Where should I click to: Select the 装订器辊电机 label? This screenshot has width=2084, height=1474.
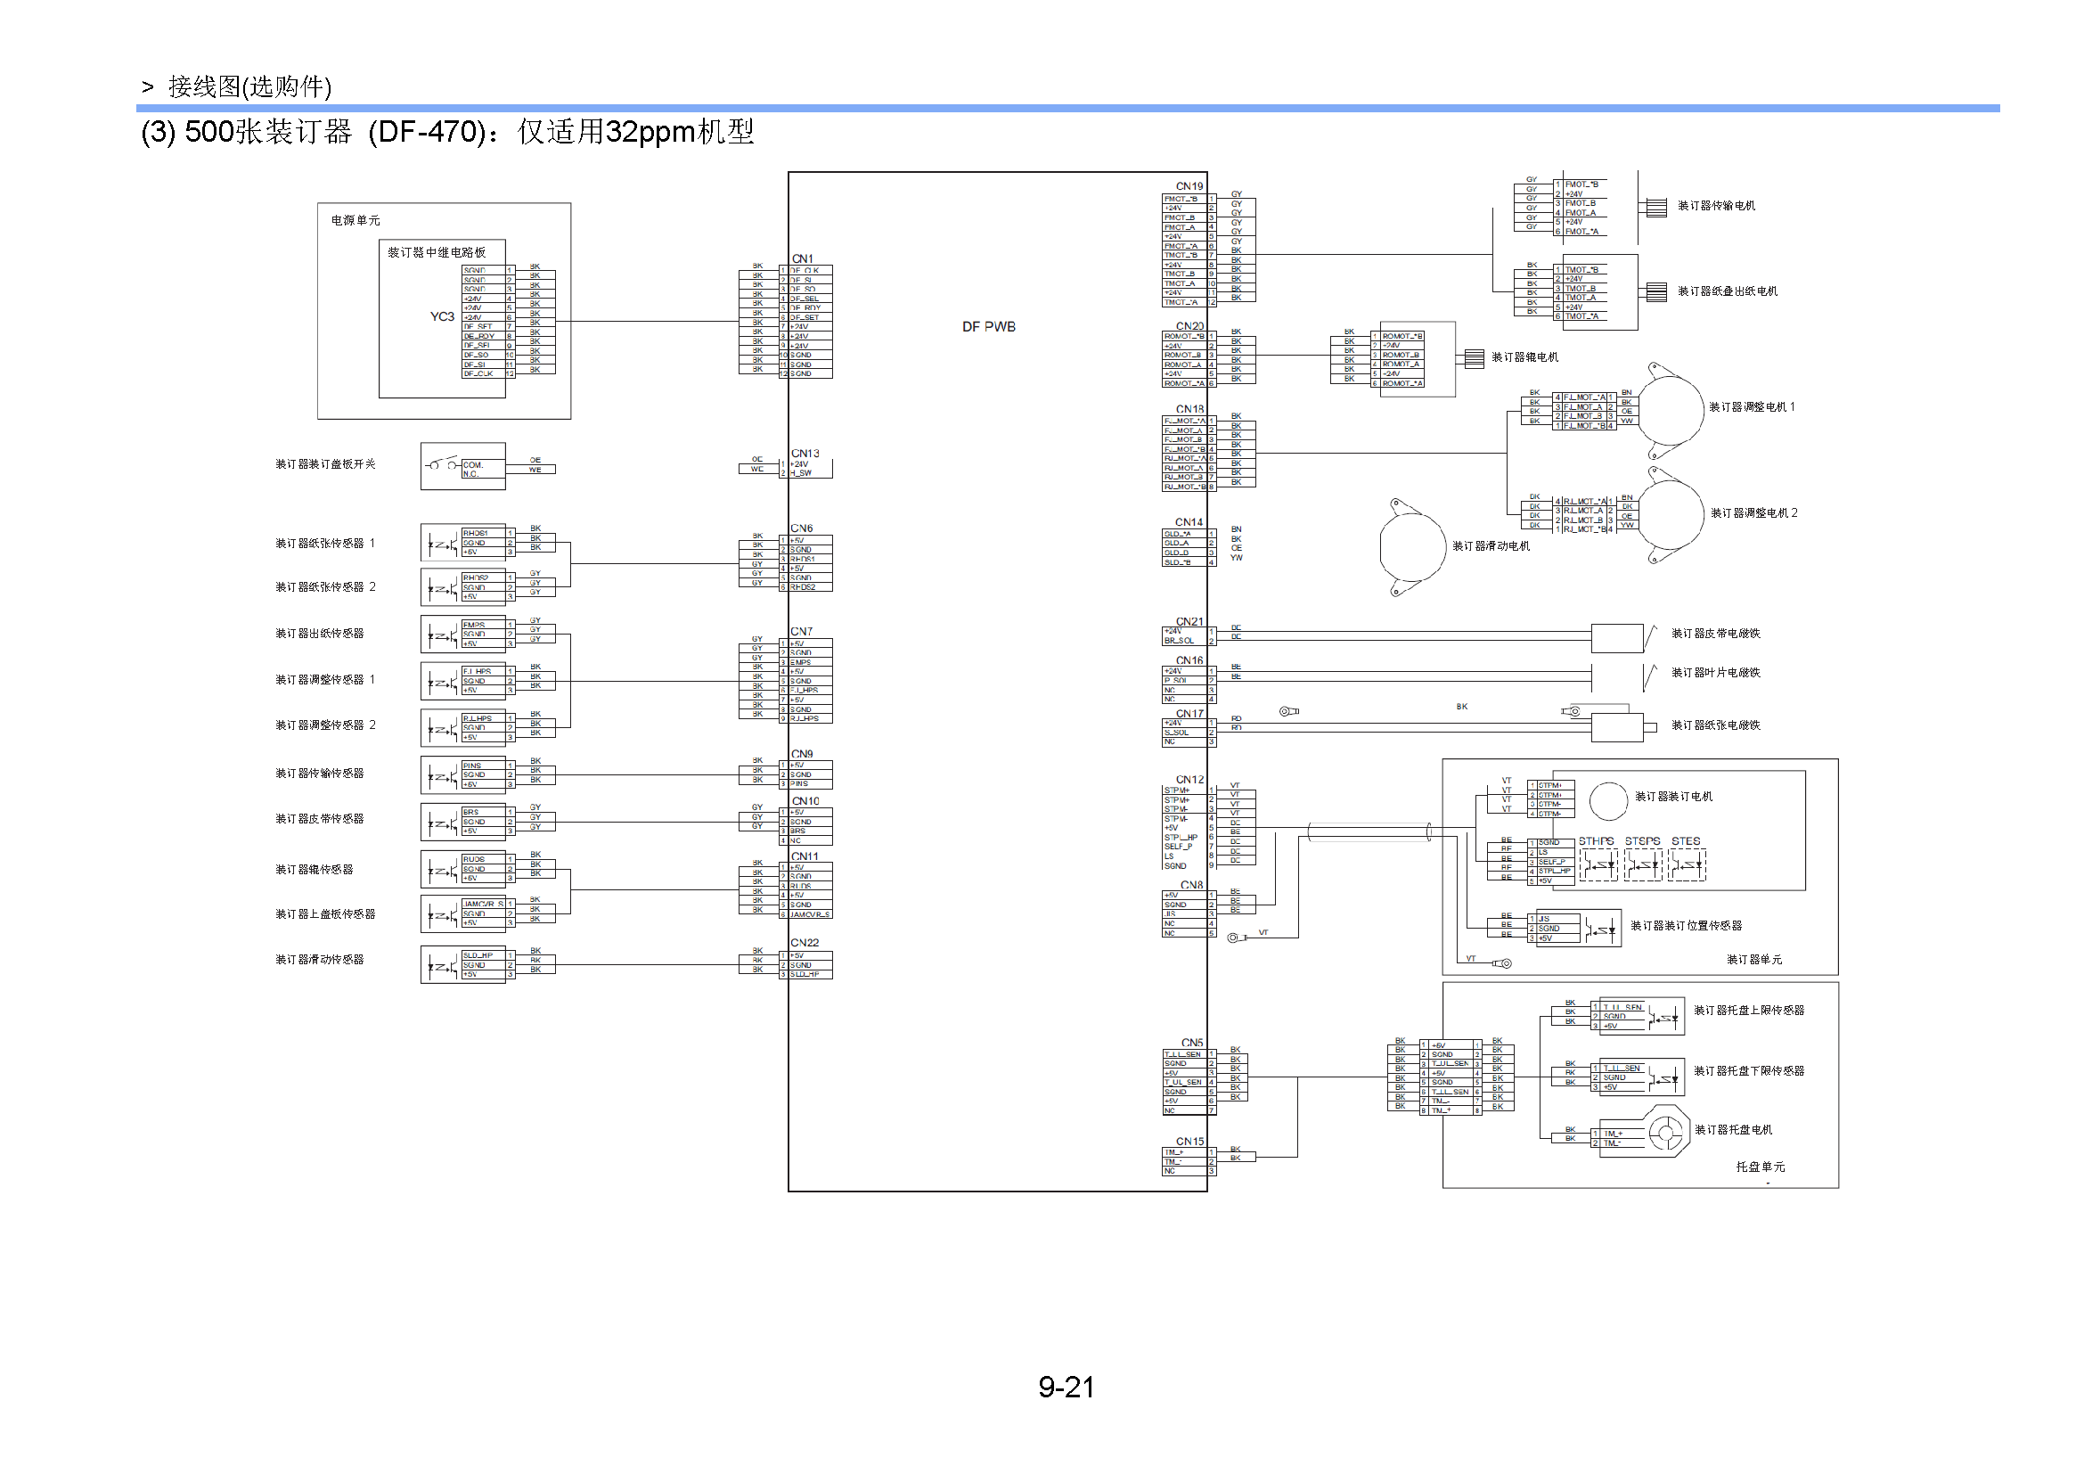tap(1524, 356)
